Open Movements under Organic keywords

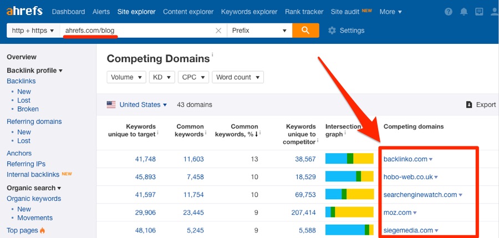[x=35, y=218]
